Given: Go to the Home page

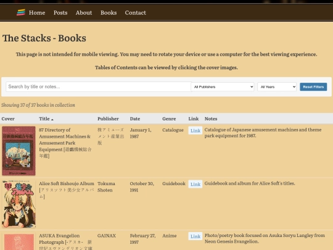Looking at the screenshot, I should point(37,13).
